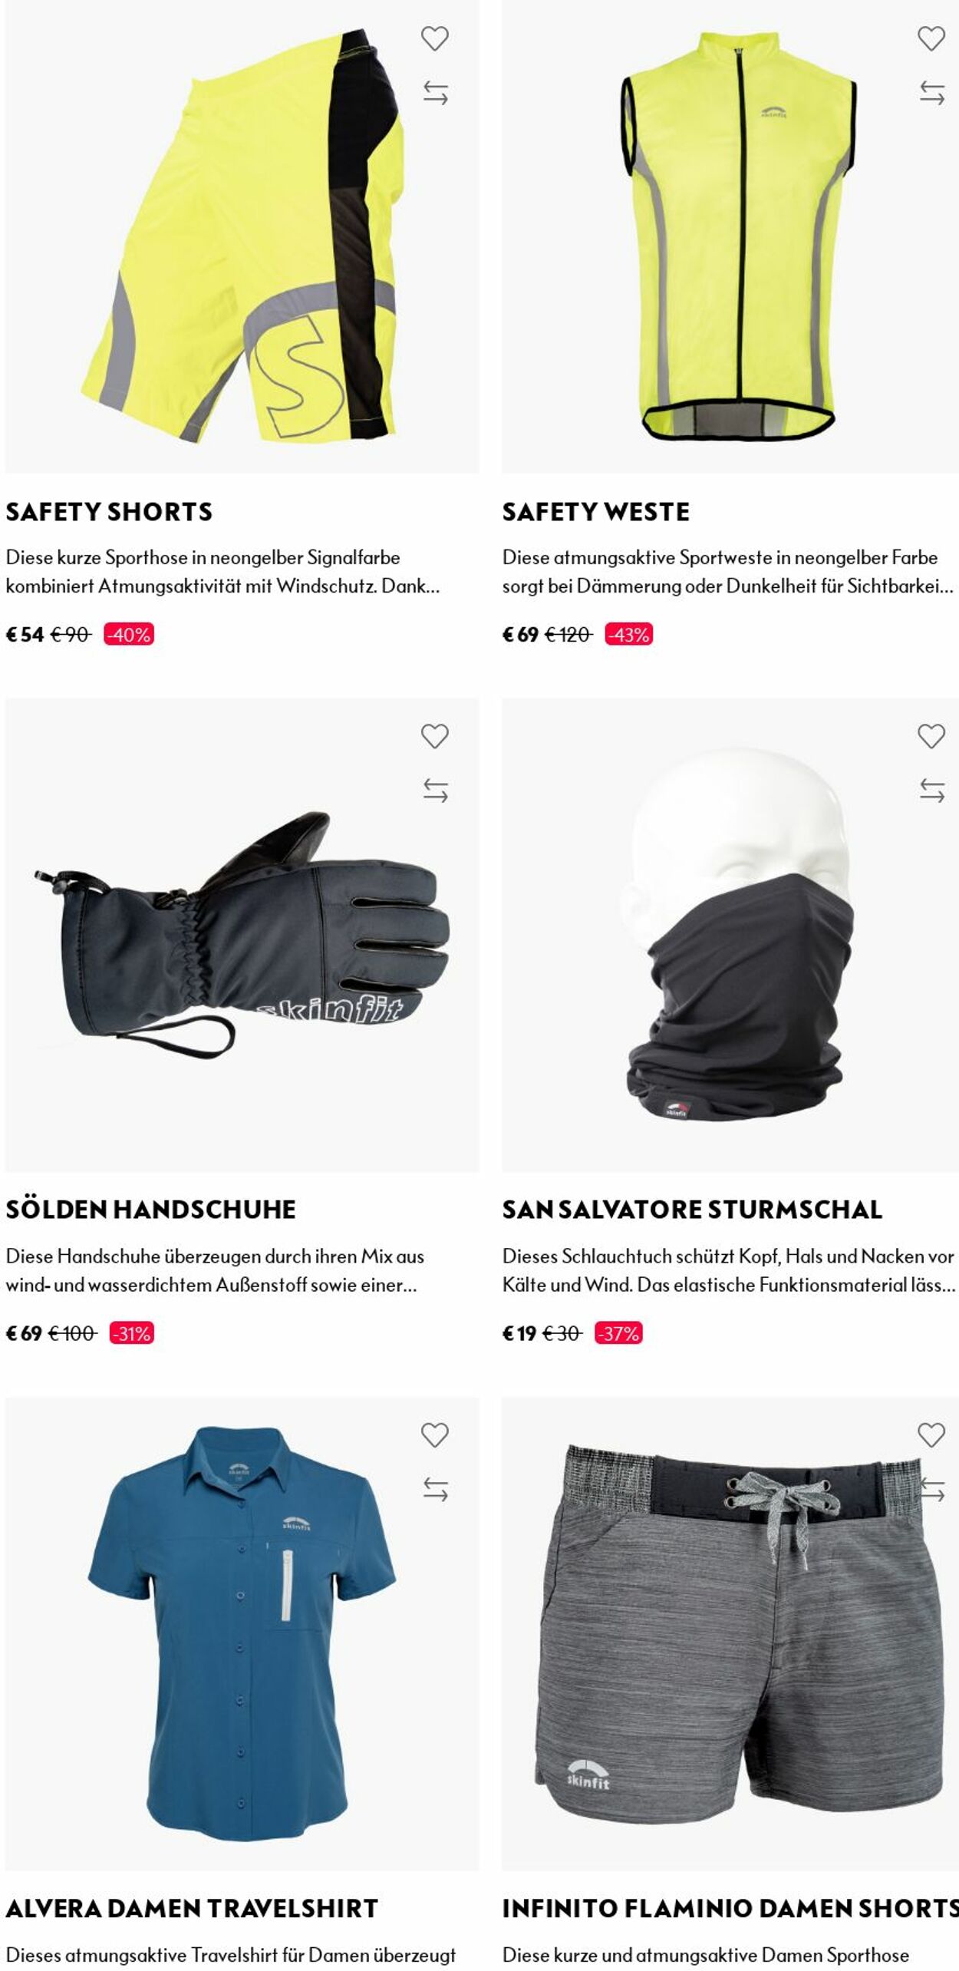Add Alvera Damen Travelshirt to wishlist
959x1971 pixels.
[434, 1435]
